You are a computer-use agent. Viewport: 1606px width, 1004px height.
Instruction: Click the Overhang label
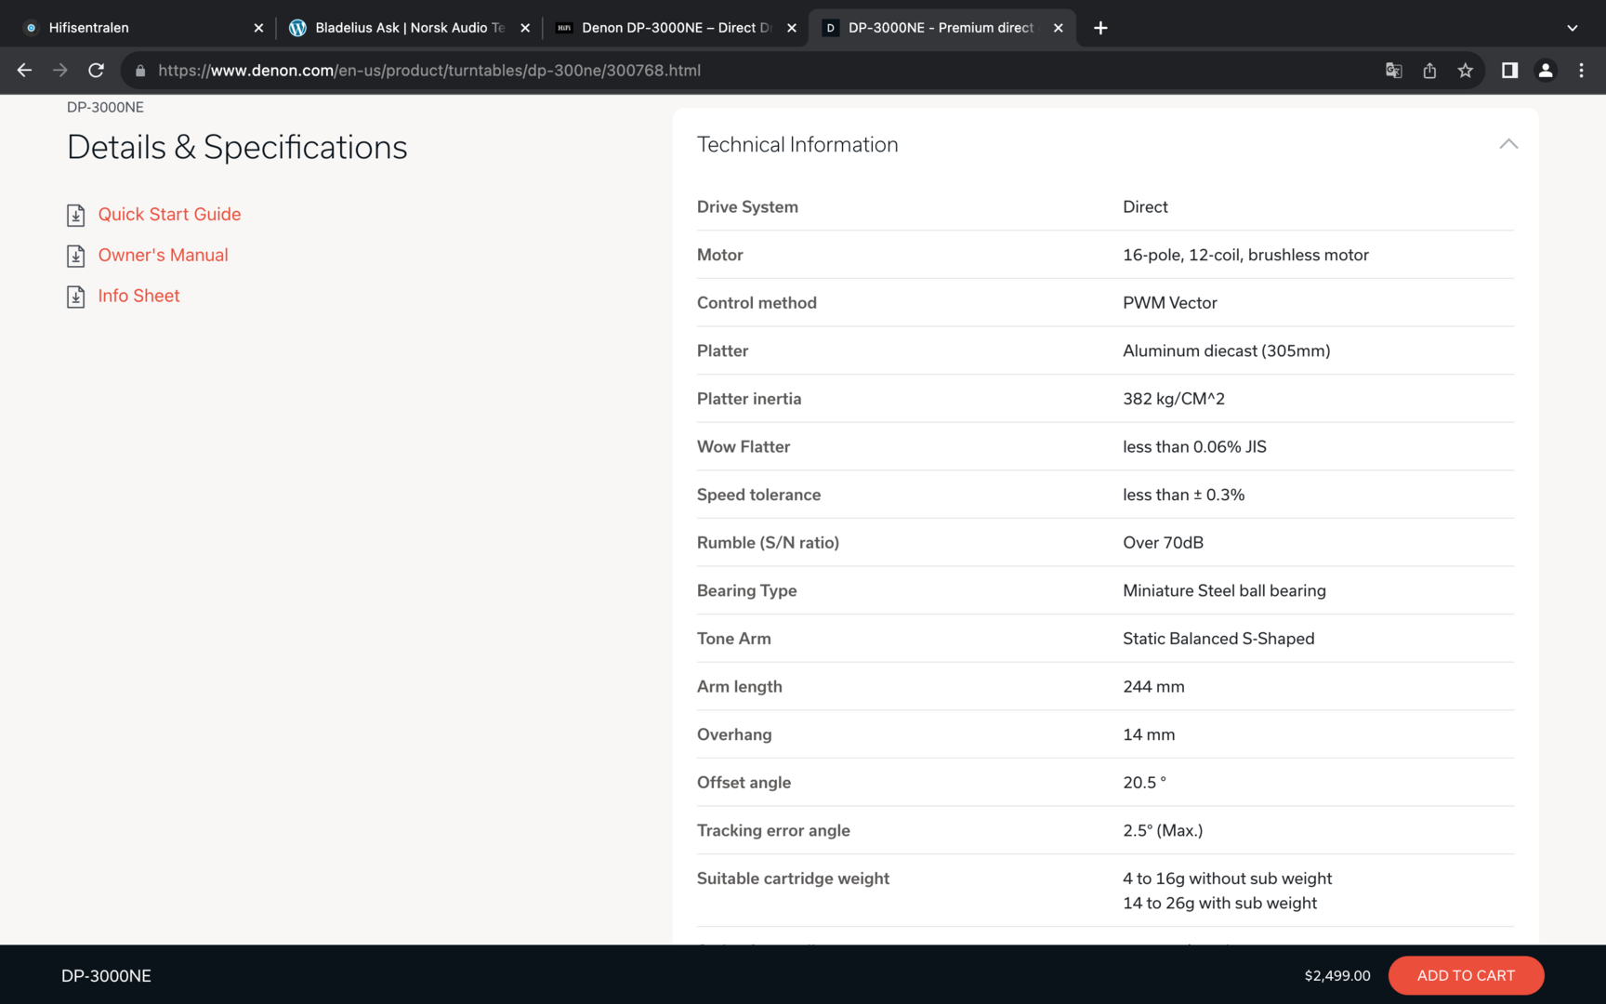[734, 735]
